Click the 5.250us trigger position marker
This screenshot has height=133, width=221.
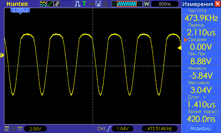click(x=20, y=11)
